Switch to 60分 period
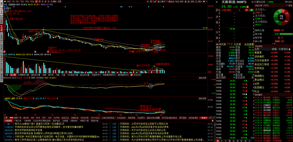The height and width of the screenshot is (142, 293). [32, 1]
